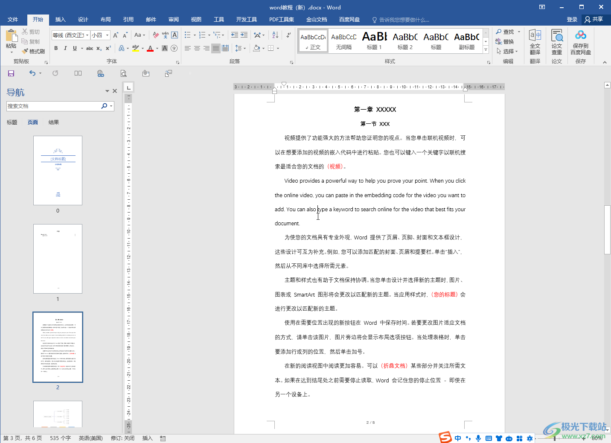Click the Share (共享) button
Screen dimensions: 611x443
coord(594,19)
